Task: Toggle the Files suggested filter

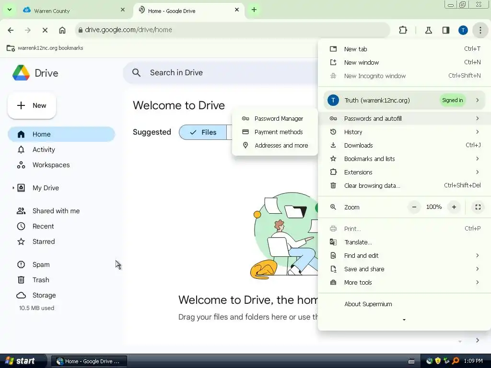Action: click(x=203, y=132)
